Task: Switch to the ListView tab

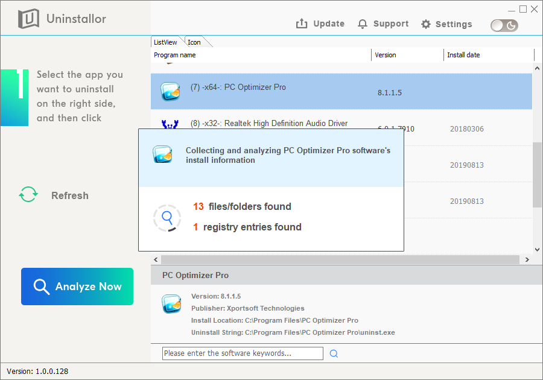Action: pos(165,42)
